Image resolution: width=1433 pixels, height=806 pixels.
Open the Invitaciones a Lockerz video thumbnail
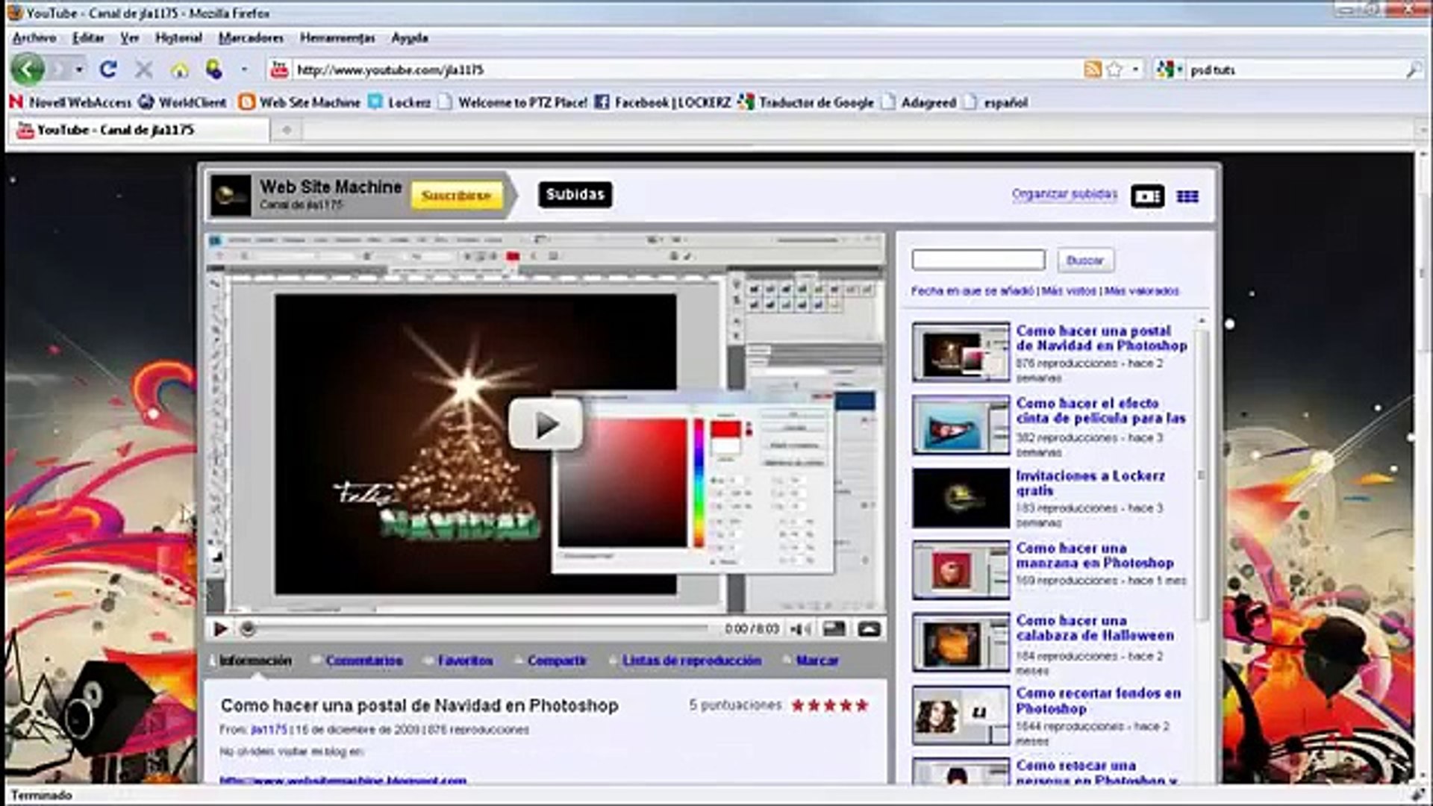[x=961, y=498]
